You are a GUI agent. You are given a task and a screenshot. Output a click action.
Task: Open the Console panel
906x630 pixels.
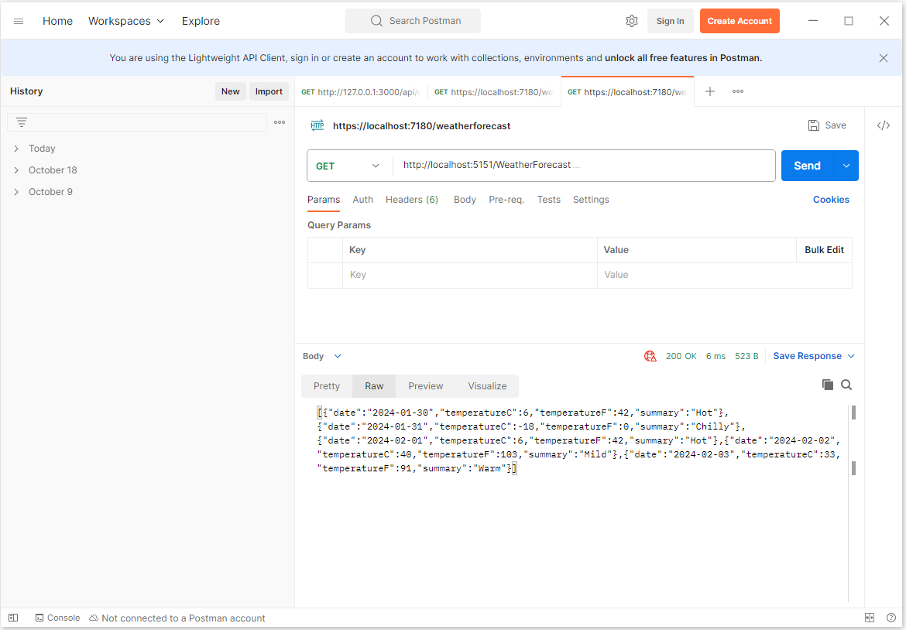click(57, 618)
